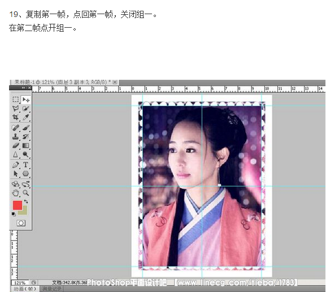Image resolution: width=326 pixels, height=292 pixels.
Task: Click the horizontal ruler at top
Action: click(x=179, y=89)
